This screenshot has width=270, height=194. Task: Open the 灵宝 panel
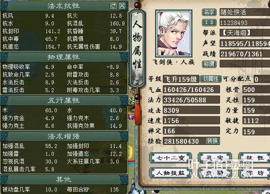pyautogui.click(x=215, y=158)
